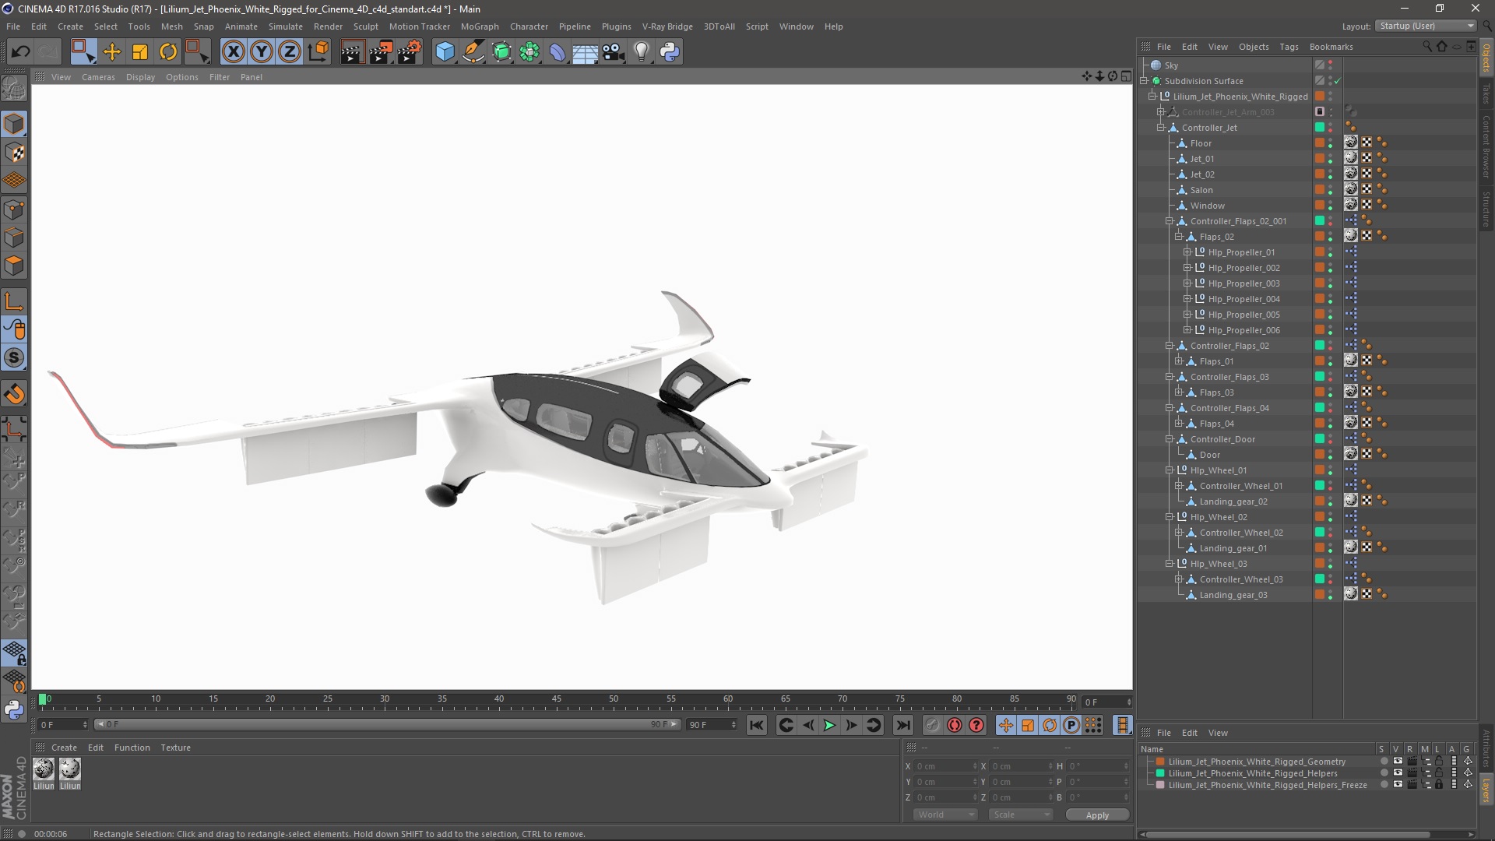
Task: Open the World coordinate dropdown
Action: coord(945,815)
